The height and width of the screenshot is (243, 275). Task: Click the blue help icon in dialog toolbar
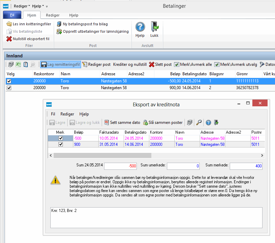coord(208,123)
